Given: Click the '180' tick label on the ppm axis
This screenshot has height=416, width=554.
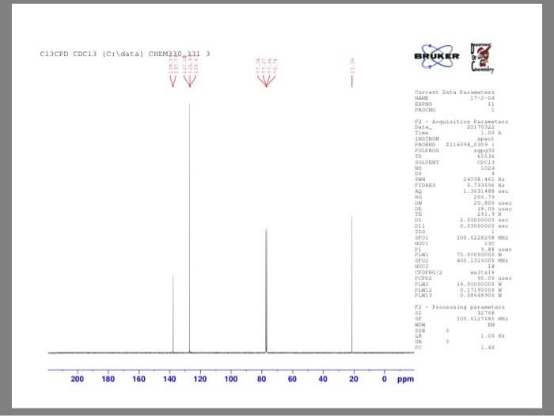Looking at the screenshot, I should click(x=108, y=379).
